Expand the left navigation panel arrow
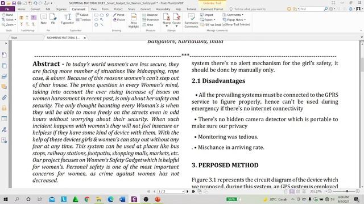The width and height of the screenshot is (364, 204). [x=6, y=43]
